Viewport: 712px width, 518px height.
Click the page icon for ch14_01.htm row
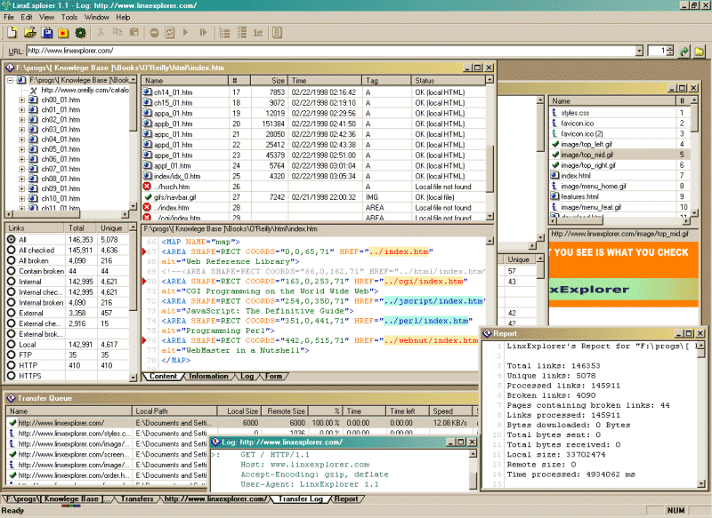[147, 92]
